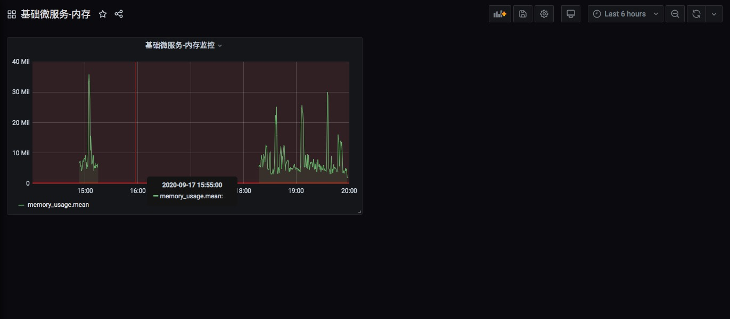Zoom out the time range

(x=675, y=14)
